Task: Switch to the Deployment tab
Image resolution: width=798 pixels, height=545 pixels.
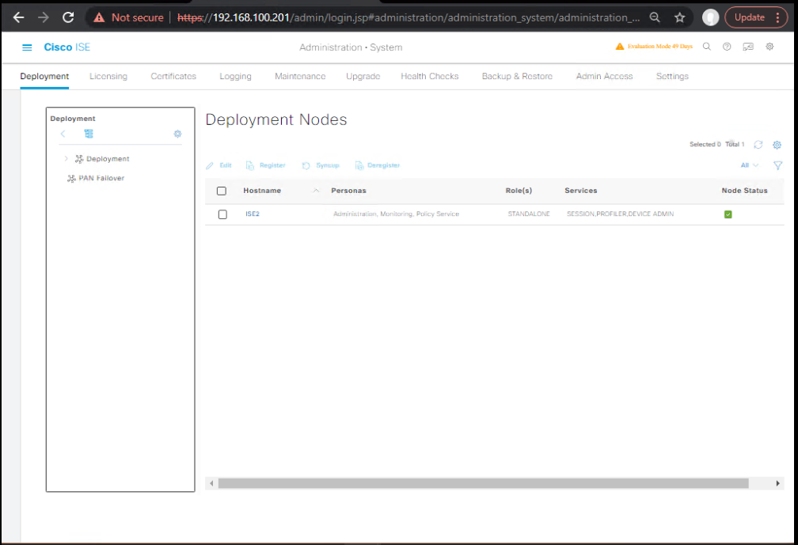Action: pos(44,76)
